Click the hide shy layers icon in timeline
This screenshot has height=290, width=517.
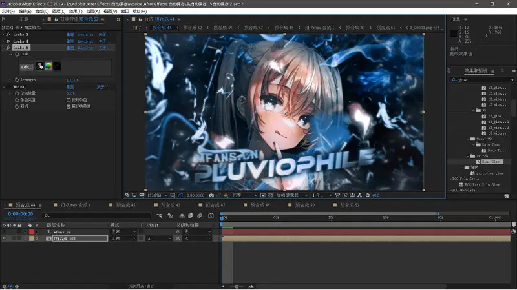(182, 216)
